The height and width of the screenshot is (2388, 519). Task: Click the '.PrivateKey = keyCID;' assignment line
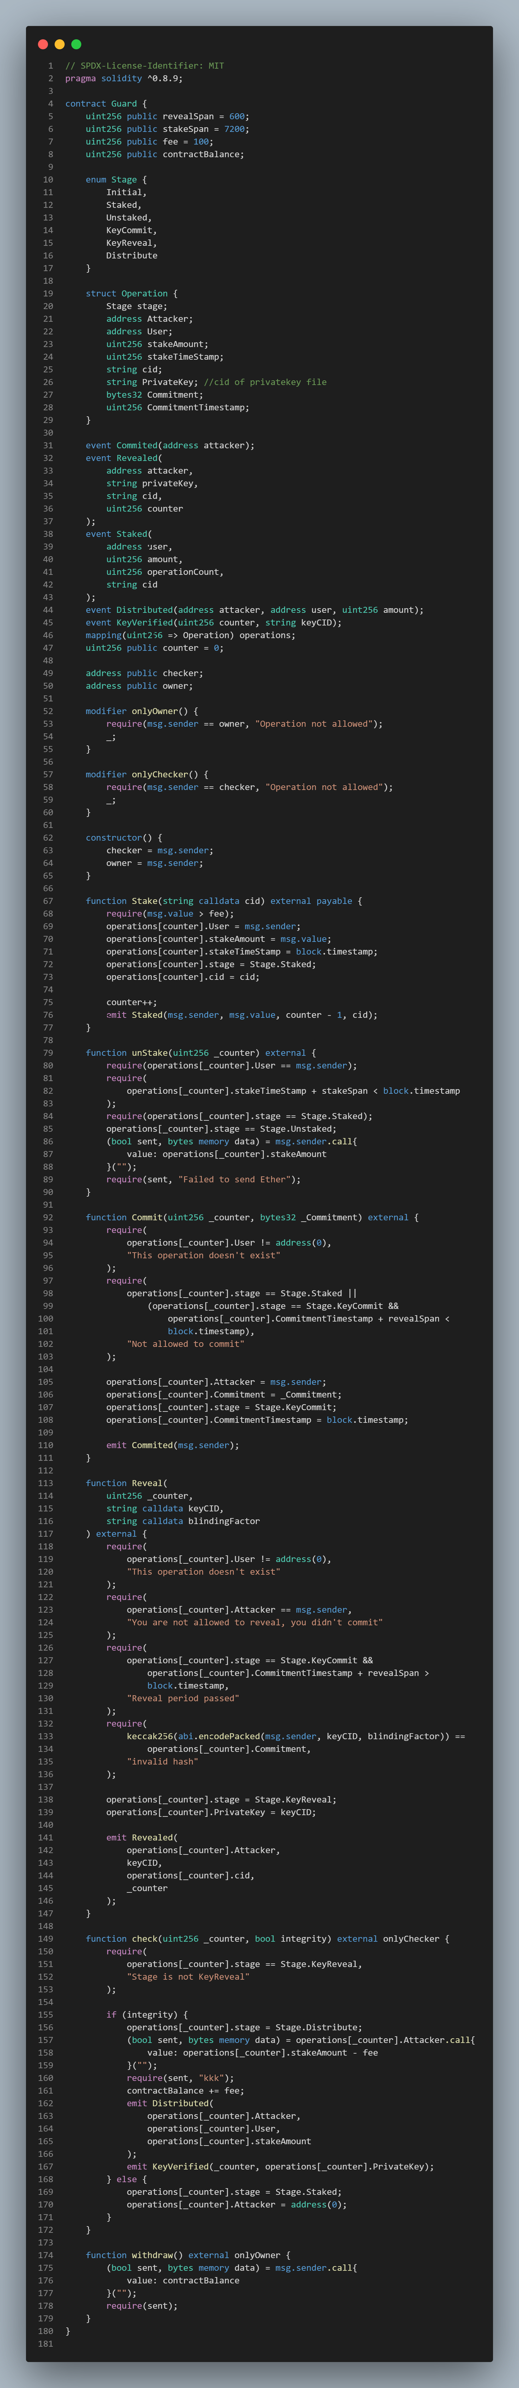pos(211,1812)
